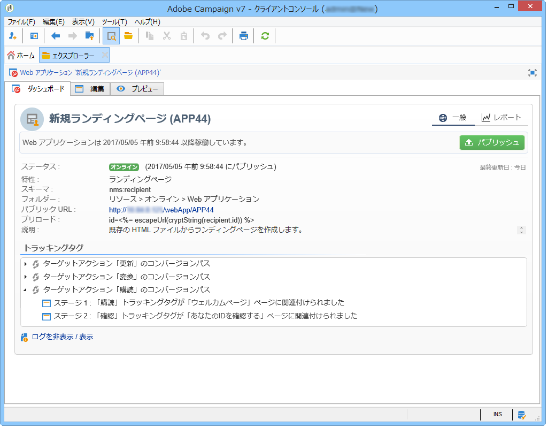This screenshot has height=428, width=548.
Task: Click the 新規ランディングページ (APP44) title
Action: [x=130, y=119]
